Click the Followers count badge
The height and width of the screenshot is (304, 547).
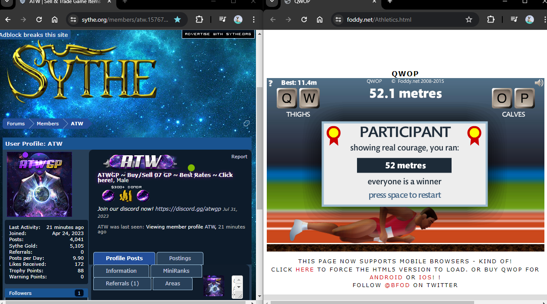point(79,293)
